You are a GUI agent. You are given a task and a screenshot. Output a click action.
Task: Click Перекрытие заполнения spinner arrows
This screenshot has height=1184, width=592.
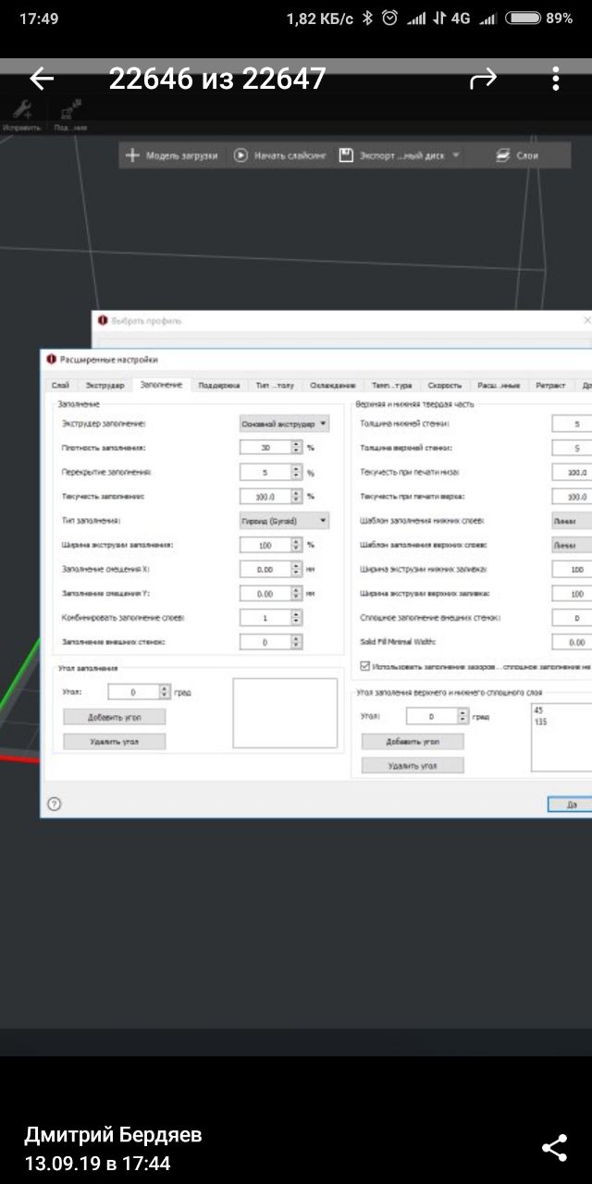coord(297,472)
